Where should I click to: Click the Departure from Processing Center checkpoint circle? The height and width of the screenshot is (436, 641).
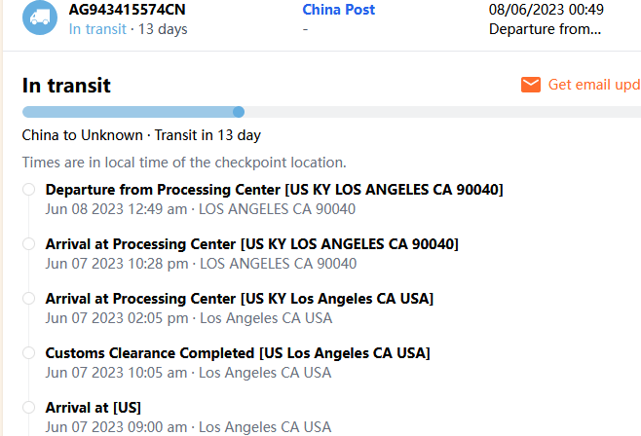point(29,189)
